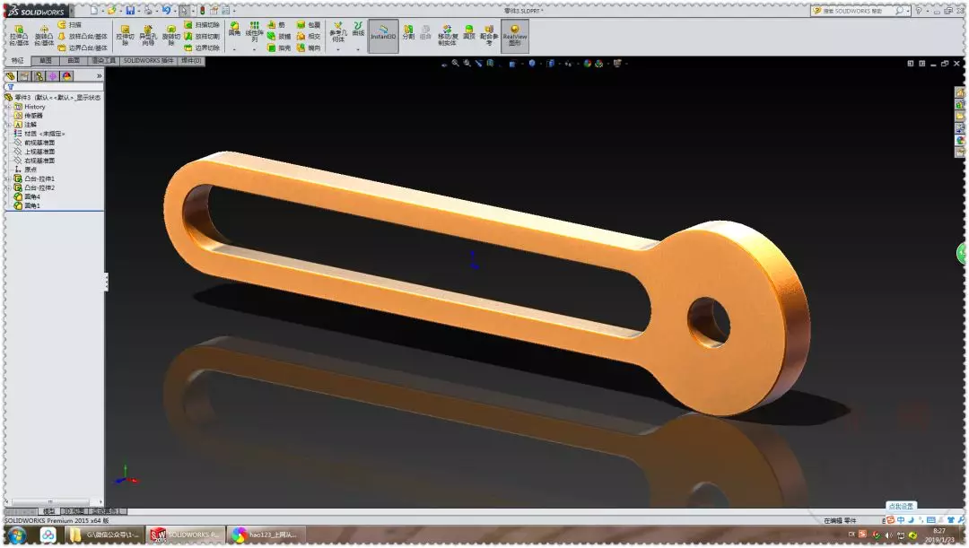Image resolution: width=969 pixels, height=548 pixels.
Task: Select the 圆角4 fillet feature
Action: [28, 196]
